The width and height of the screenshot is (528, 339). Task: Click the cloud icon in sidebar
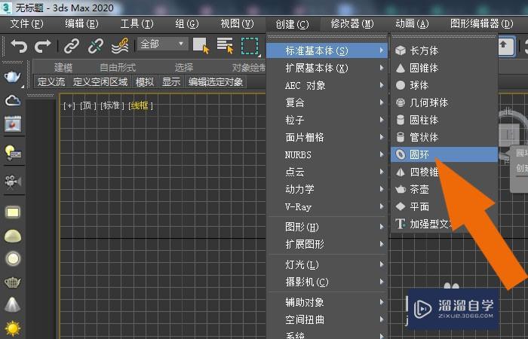[x=13, y=100]
